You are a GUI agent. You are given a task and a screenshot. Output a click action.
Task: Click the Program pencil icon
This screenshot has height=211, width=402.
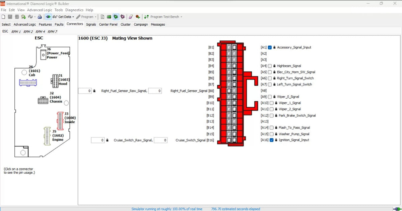click(78, 17)
